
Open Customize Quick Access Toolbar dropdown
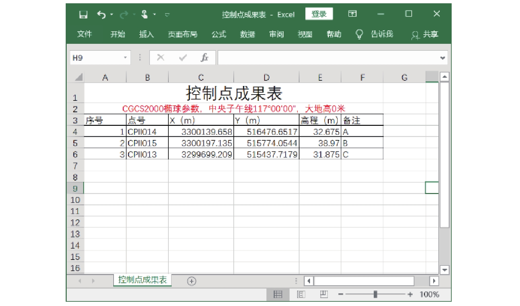pyautogui.click(x=167, y=15)
